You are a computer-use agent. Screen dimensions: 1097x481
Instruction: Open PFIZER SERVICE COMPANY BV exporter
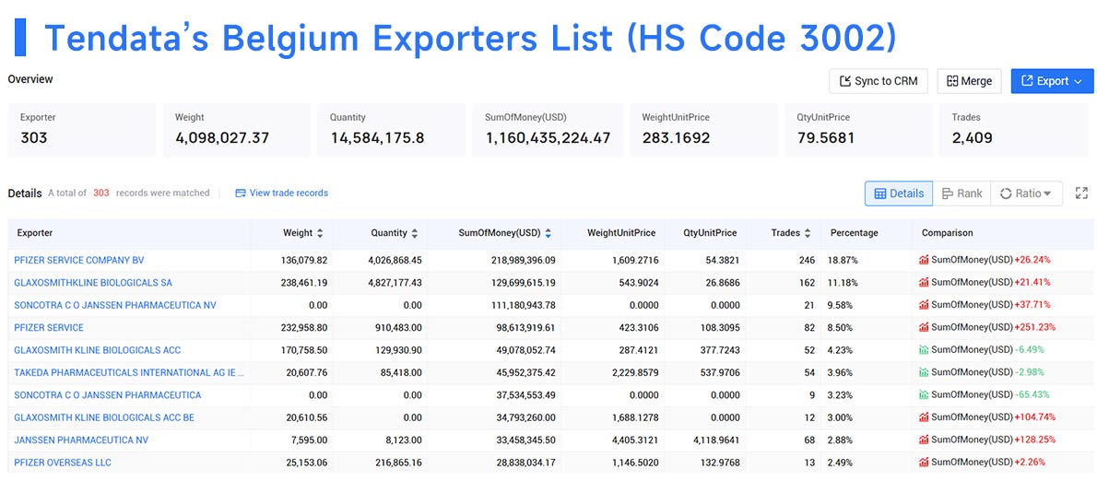coord(79,260)
